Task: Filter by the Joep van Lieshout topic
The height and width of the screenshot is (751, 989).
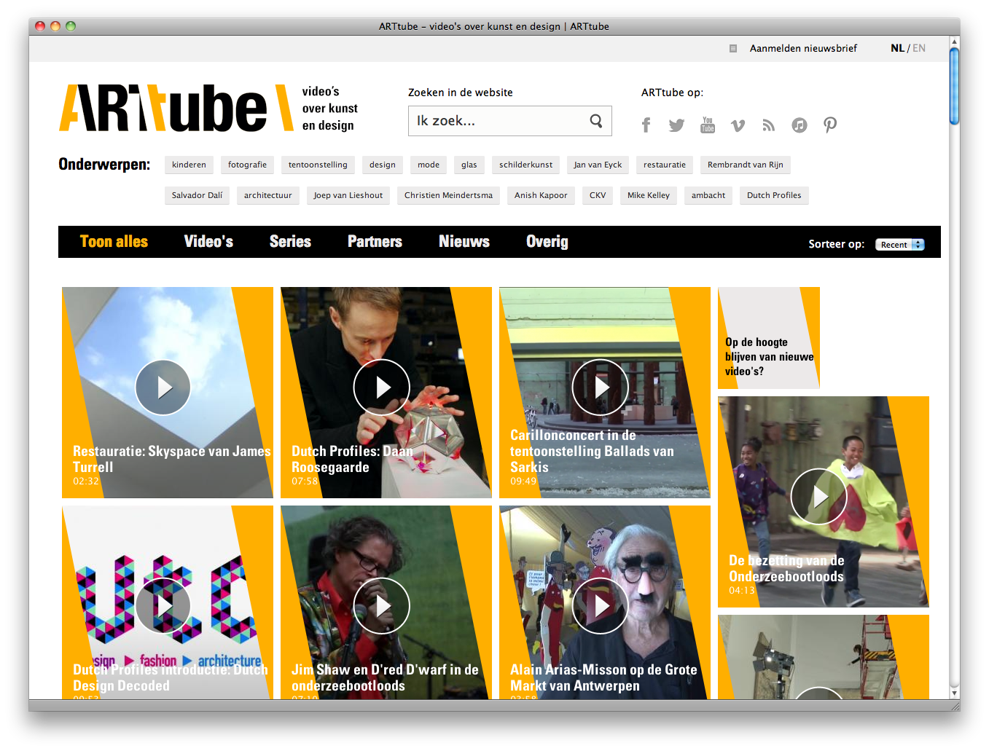Action: pyautogui.click(x=348, y=195)
